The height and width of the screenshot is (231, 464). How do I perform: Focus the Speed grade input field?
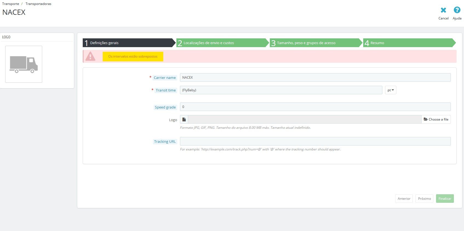(x=315, y=107)
